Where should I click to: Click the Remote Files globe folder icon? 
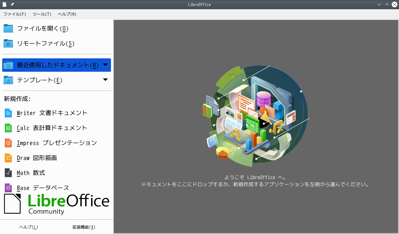pyautogui.click(x=8, y=43)
